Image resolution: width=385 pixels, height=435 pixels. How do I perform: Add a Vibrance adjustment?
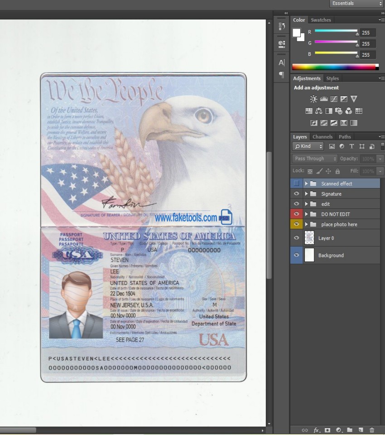[x=354, y=99]
